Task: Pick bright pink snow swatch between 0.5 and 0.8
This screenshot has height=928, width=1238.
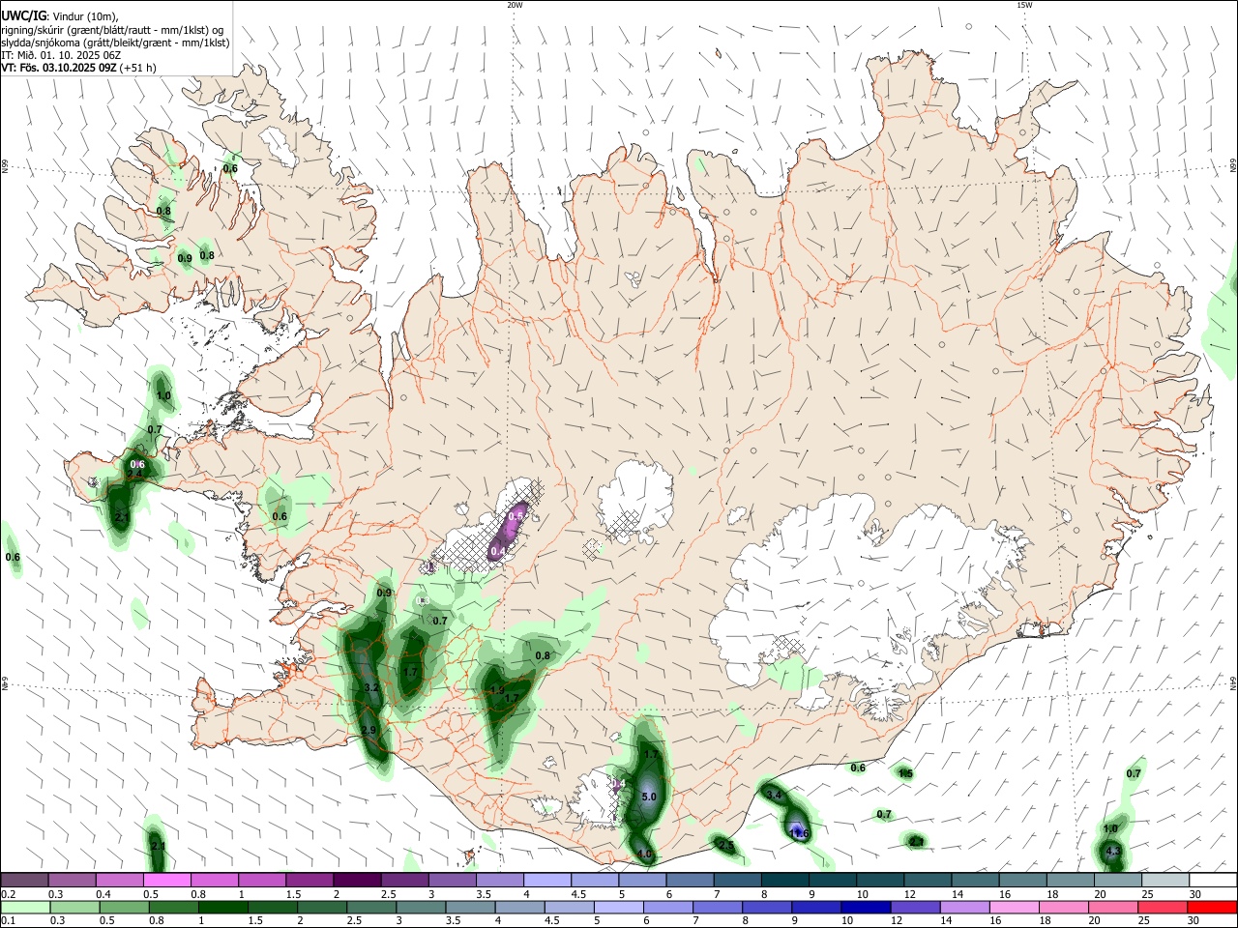Action: click(166, 881)
